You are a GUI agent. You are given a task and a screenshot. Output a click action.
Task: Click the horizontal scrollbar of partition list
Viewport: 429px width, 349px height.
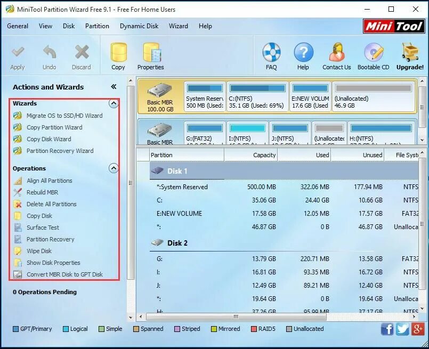coord(237,316)
